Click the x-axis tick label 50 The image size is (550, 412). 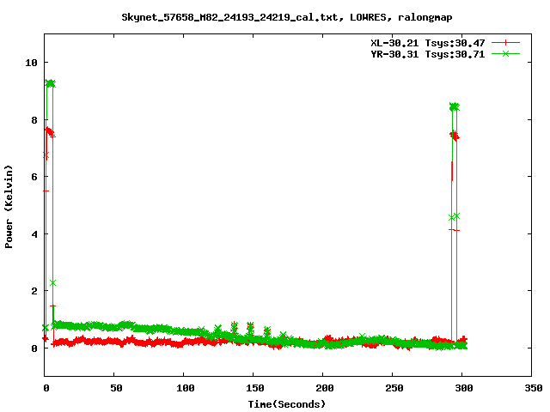(116, 388)
